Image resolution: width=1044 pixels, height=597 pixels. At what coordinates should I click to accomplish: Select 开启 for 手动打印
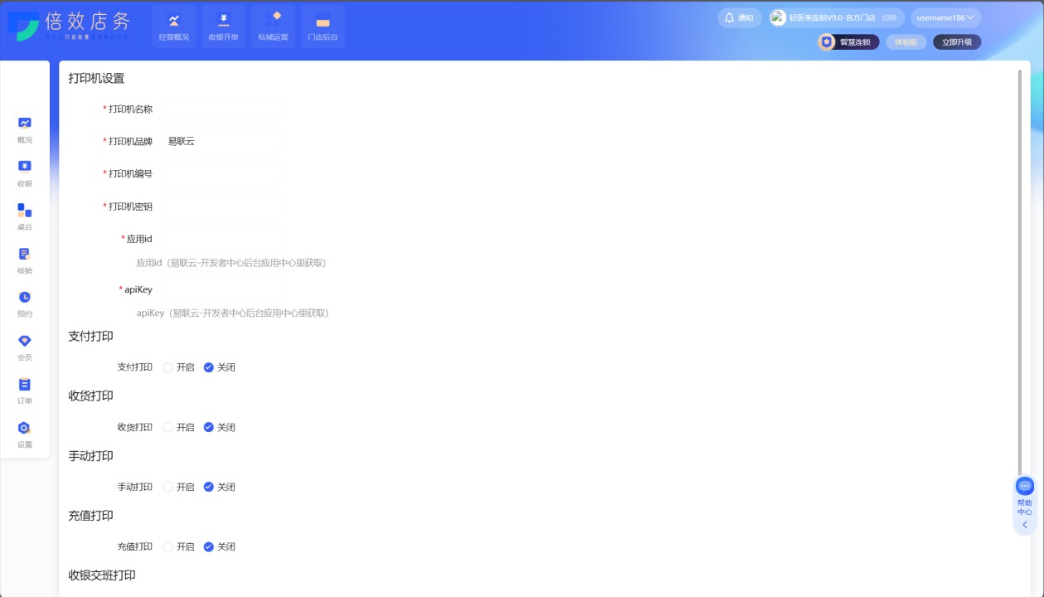(178, 487)
